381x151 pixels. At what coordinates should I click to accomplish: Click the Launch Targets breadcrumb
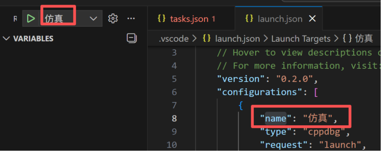pos(301,39)
